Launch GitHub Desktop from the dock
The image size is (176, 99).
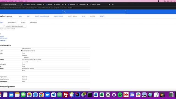[x=114, y=95]
